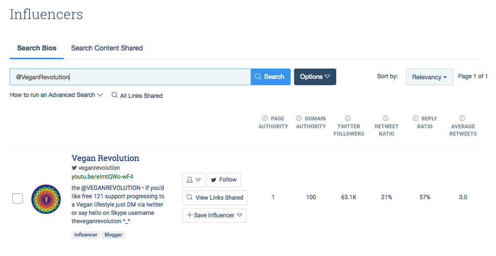Follow Vegan Revolution on Twitter
This screenshot has width=496, height=256.
point(223,180)
